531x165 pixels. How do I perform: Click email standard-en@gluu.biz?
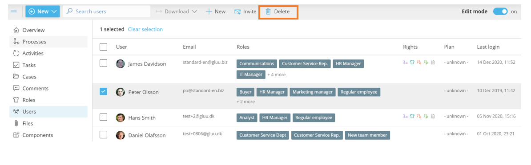coord(205,62)
